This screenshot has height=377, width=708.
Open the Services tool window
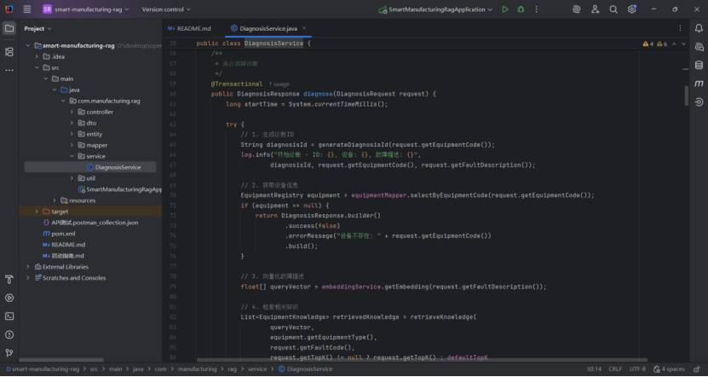tap(9, 298)
